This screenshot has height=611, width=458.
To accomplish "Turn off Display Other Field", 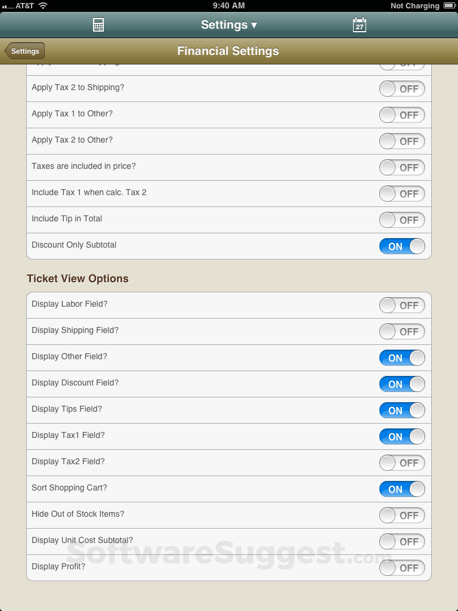I will pos(402,358).
